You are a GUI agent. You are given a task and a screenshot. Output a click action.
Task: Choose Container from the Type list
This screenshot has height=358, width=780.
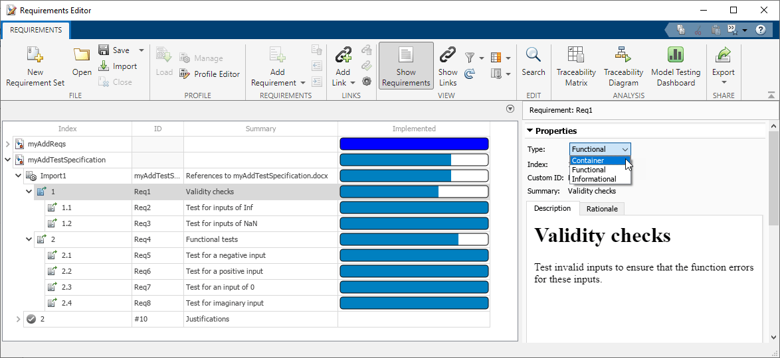589,160
